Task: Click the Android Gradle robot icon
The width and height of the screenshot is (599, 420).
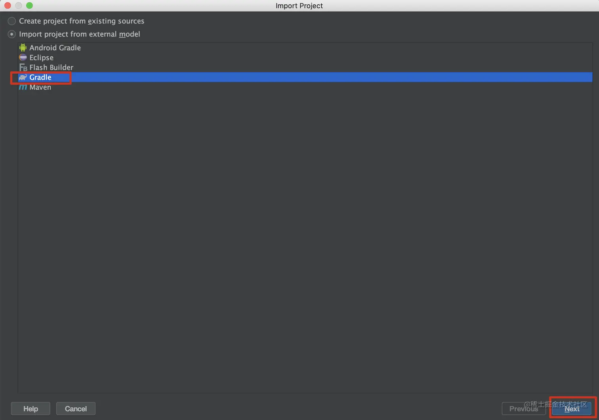Action: click(x=23, y=48)
